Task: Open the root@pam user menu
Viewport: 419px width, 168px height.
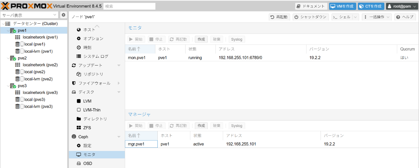Action: (x=401, y=6)
